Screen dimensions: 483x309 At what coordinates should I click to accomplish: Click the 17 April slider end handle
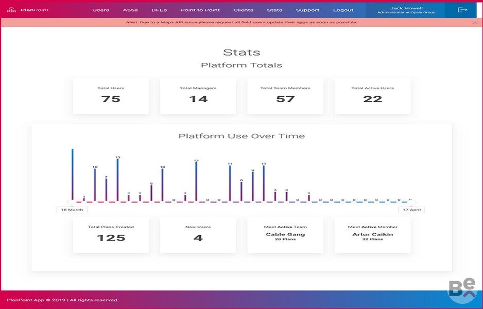coord(411,202)
